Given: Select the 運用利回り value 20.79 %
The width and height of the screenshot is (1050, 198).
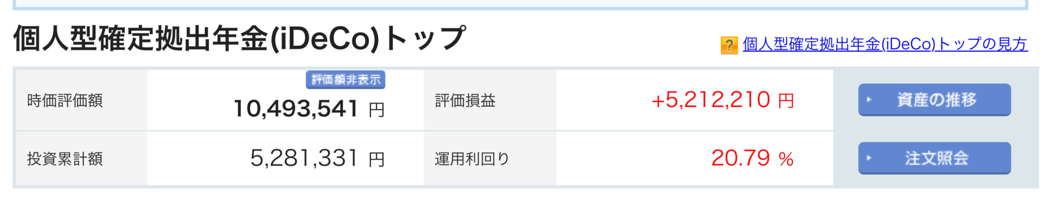Looking at the screenshot, I should pyautogui.click(x=753, y=158).
